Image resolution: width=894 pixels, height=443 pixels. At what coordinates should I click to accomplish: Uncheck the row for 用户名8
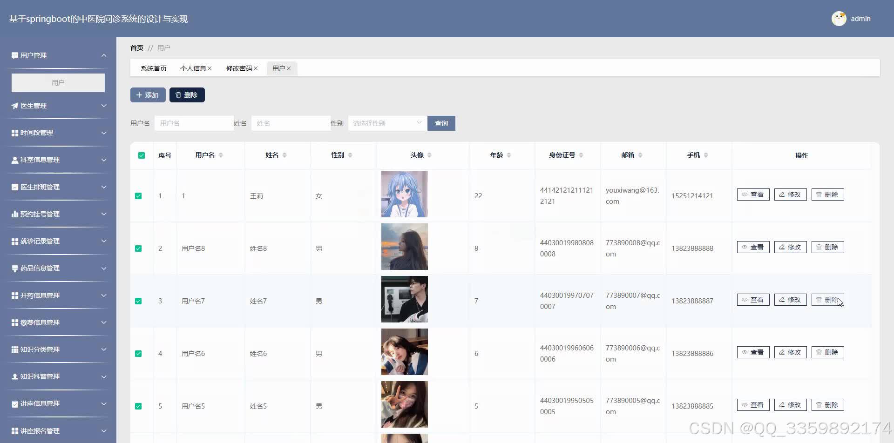pos(138,248)
